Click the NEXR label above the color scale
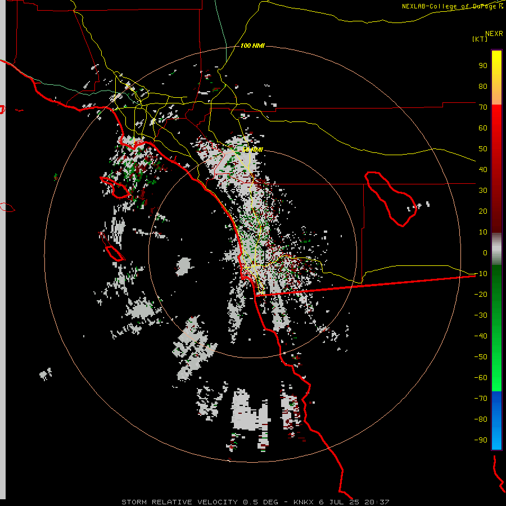This screenshot has width=506, height=506. click(494, 34)
